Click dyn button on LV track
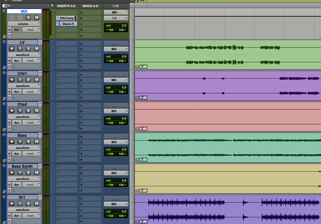The width and height of the screenshot is (321, 224). (x=17, y=61)
